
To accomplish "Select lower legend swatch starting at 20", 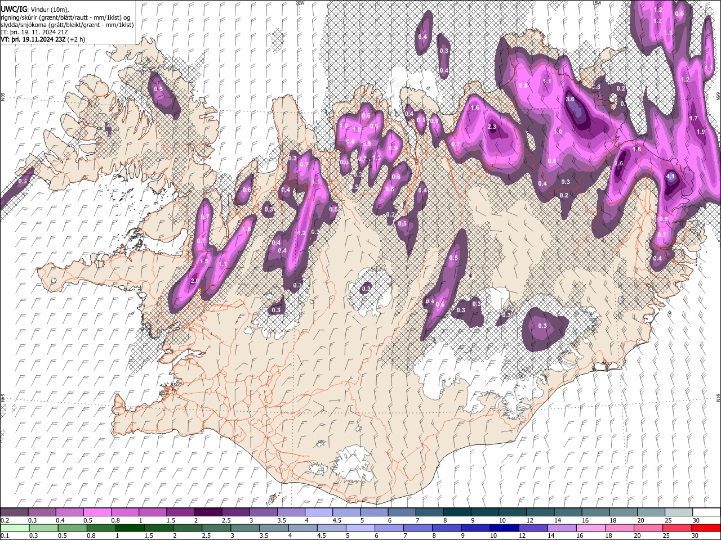I will pos(647,528).
